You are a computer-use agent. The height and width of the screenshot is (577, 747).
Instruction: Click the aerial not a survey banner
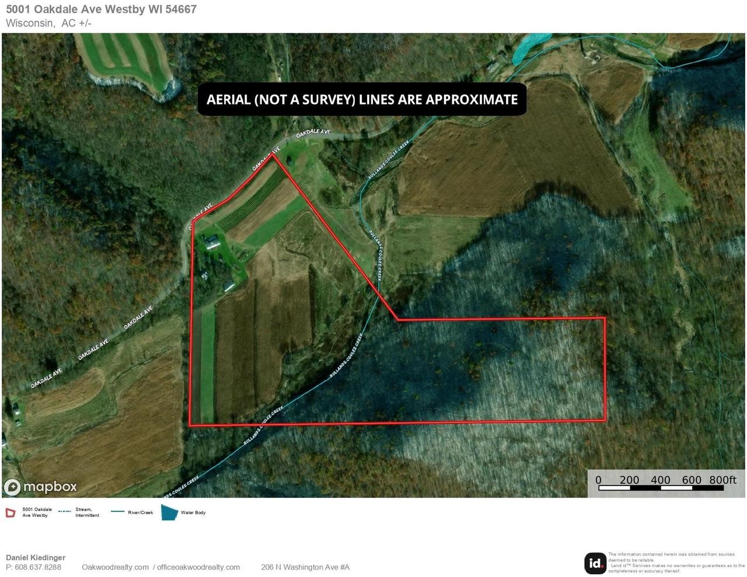(362, 99)
